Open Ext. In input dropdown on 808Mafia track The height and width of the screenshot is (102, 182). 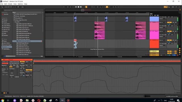[x=163, y=22]
